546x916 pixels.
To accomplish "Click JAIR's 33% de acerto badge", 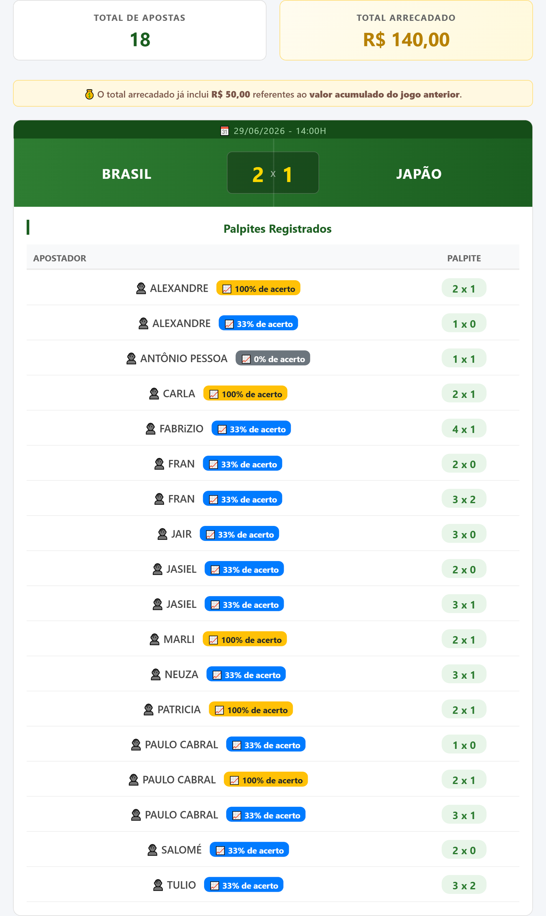I will click(240, 534).
